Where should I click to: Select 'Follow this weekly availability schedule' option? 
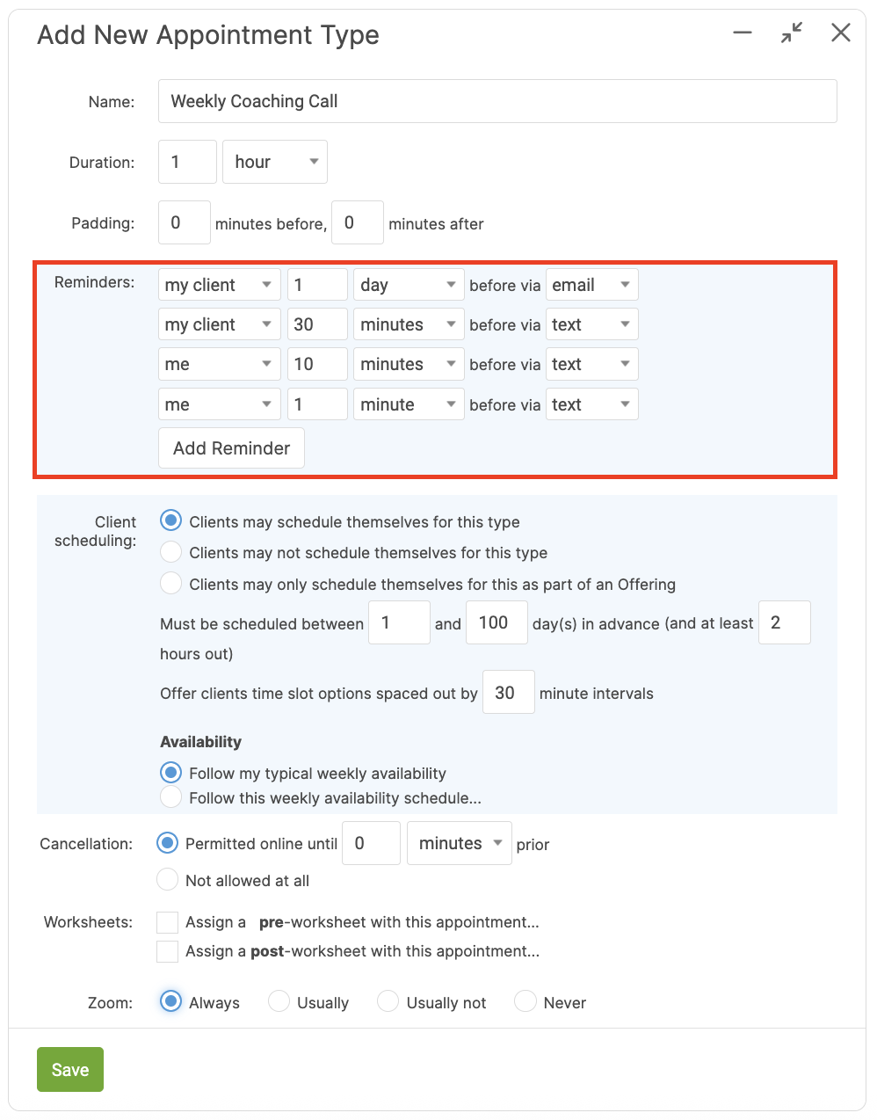click(171, 797)
